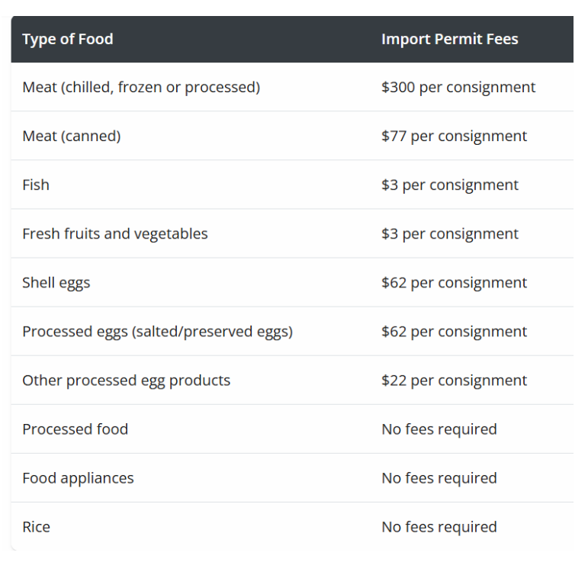Image resolution: width=588 pixels, height=562 pixels.
Task: Click the '$22 per consignment' fee
Action: tap(454, 381)
